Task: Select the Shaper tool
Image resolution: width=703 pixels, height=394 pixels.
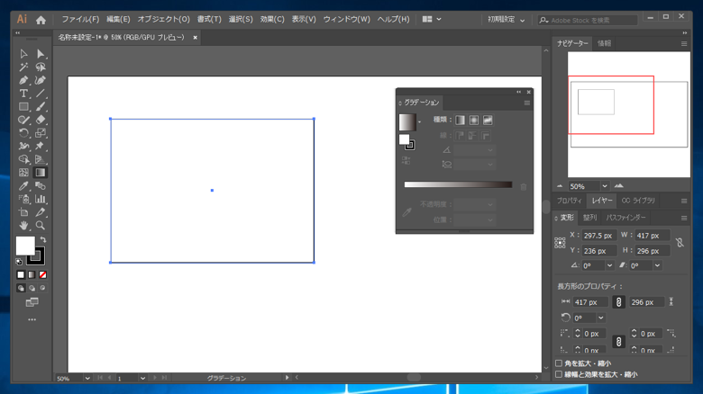Action: (23, 120)
